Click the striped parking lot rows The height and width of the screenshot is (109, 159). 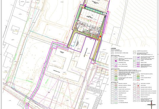pos(95,90)
